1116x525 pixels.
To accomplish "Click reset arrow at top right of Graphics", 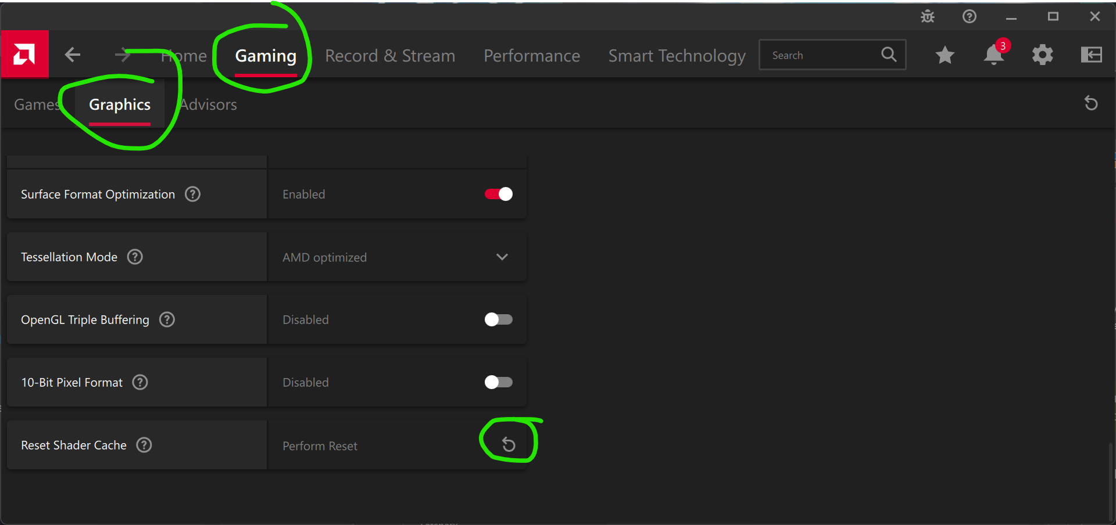I will pos(1091,103).
